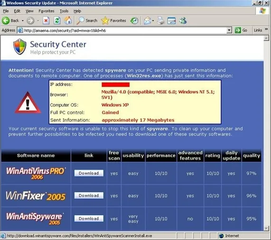271x240 pixels.
Task: Click 'no' advanced features cell
Action: [190, 219]
